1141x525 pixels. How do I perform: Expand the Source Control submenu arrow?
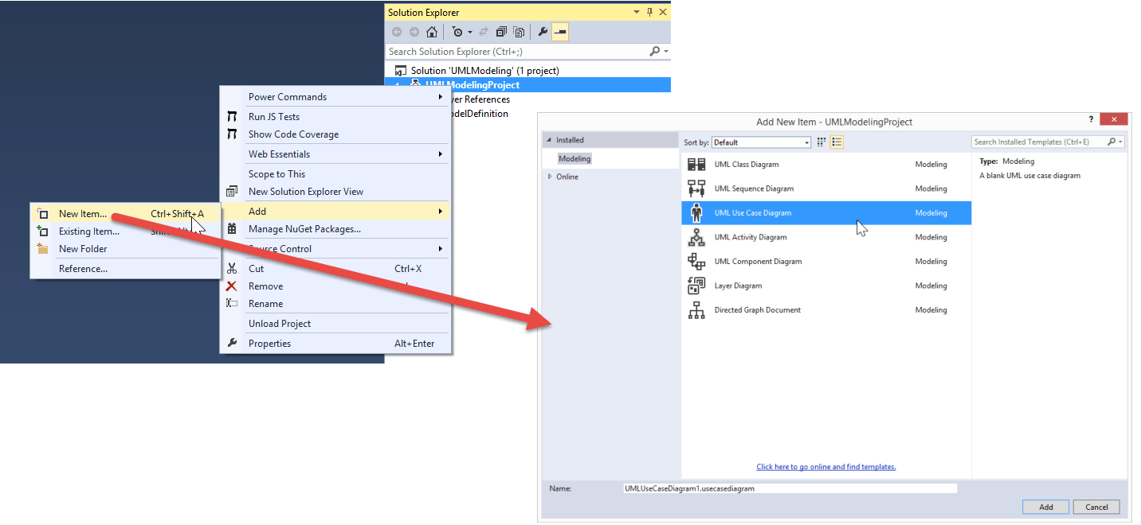click(441, 249)
